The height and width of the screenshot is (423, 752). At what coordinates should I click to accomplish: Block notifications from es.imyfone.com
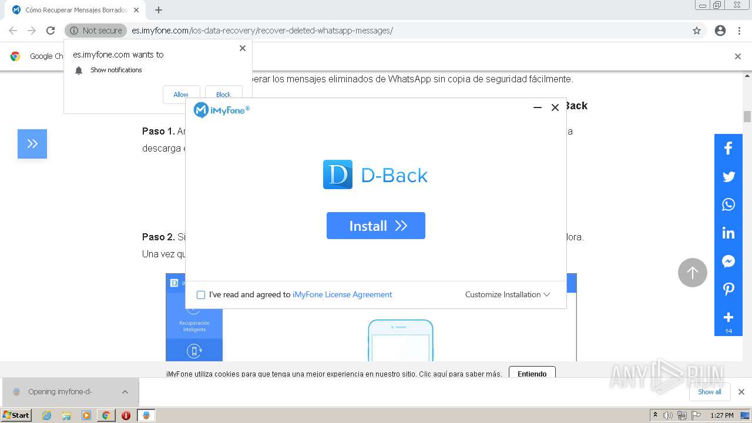[x=223, y=95]
